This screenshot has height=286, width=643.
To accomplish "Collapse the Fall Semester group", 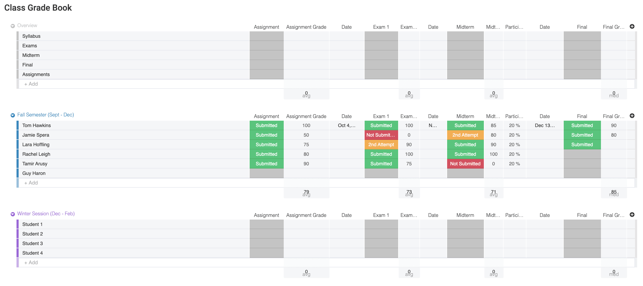I will click(13, 115).
